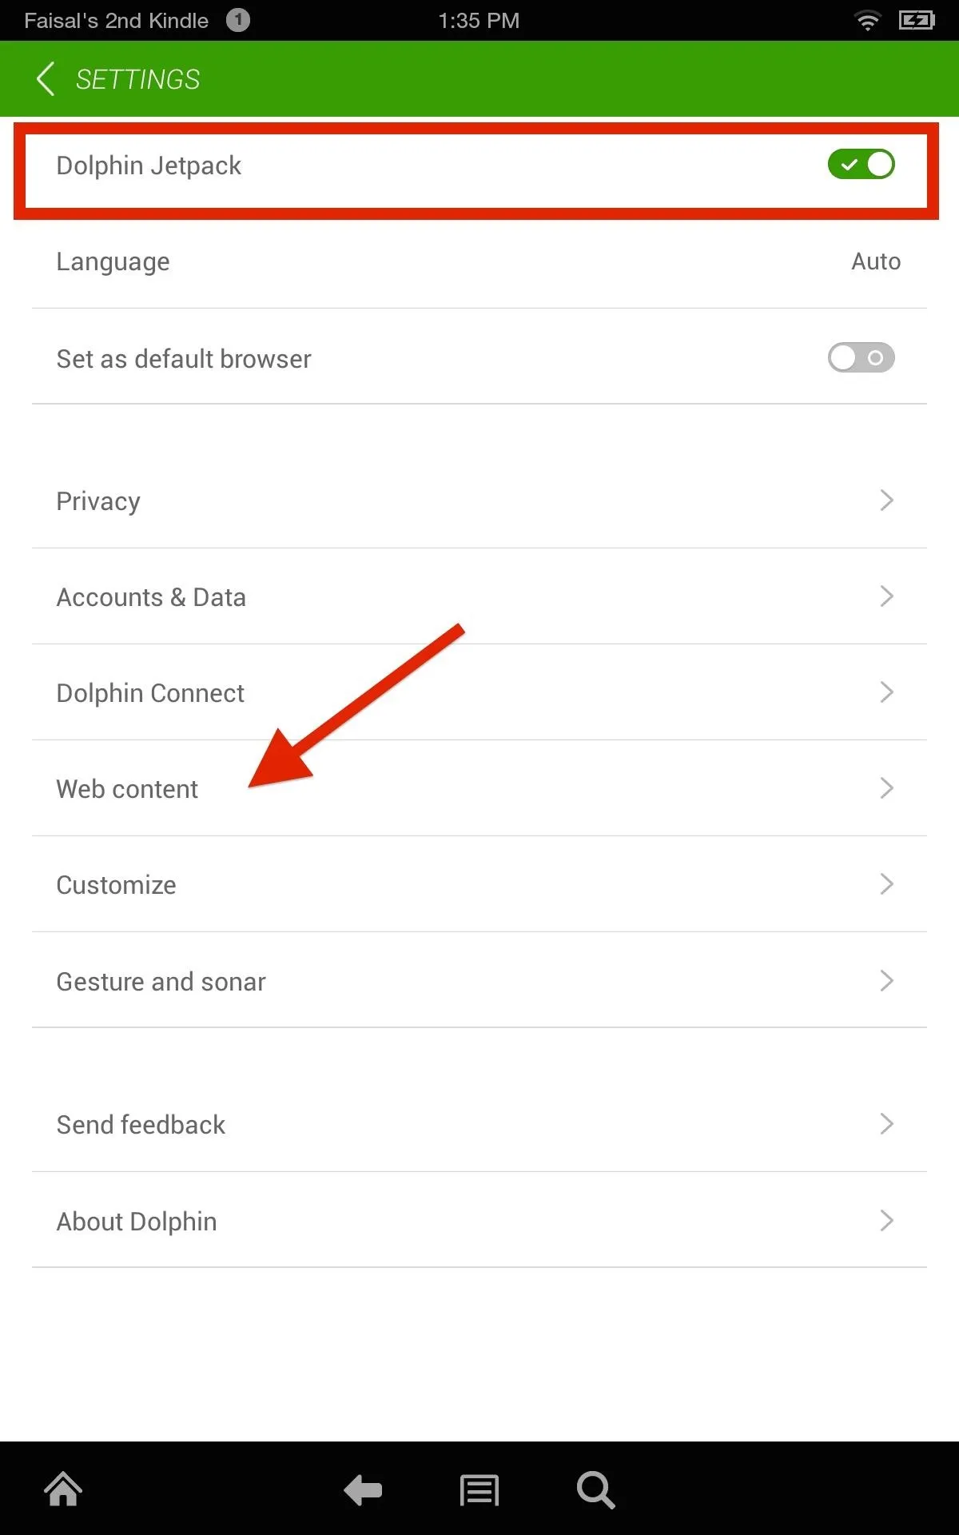This screenshot has width=959, height=1535.
Task: Tap the SETTINGS header title
Action: click(137, 79)
